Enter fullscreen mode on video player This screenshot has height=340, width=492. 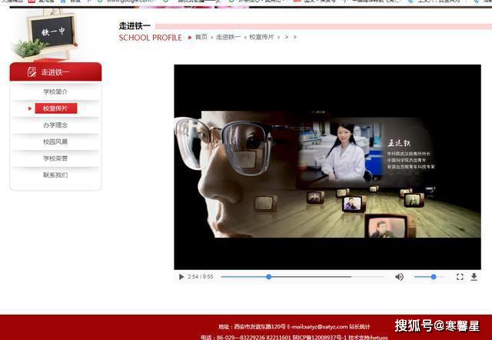[460, 277]
